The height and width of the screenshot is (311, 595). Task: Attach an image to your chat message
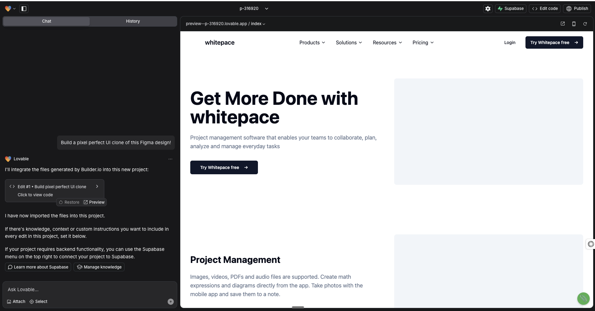16,301
